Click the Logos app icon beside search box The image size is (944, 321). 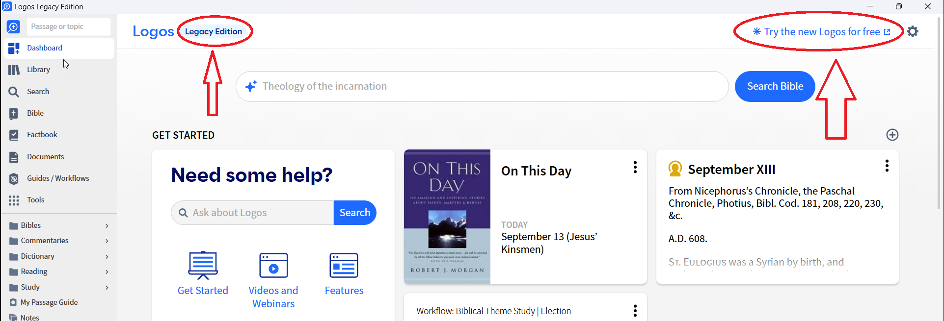(13, 26)
